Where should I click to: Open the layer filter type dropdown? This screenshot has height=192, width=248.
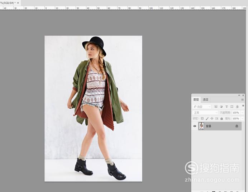[202, 107]
